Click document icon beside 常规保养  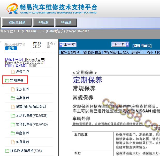point(13,89)
